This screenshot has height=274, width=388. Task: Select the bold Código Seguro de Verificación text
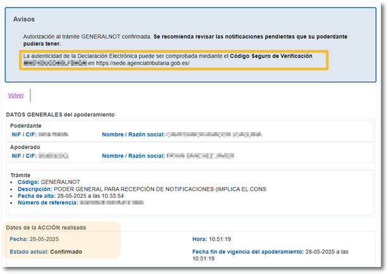pos(271,56)
